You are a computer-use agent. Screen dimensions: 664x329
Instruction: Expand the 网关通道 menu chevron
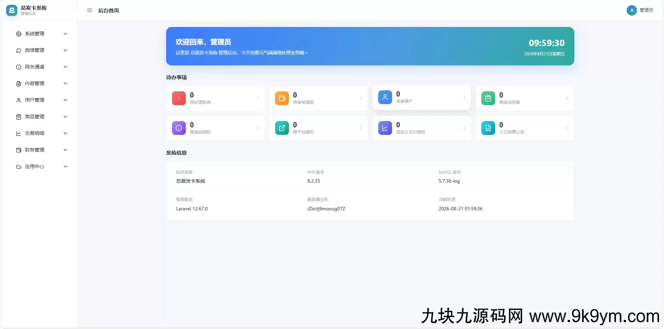[x=65, y=67]
